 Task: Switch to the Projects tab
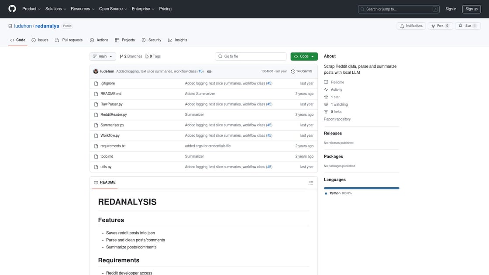coord(125,40)
